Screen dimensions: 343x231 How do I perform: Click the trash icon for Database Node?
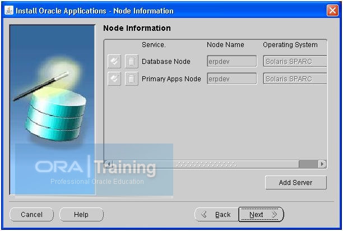131,61
